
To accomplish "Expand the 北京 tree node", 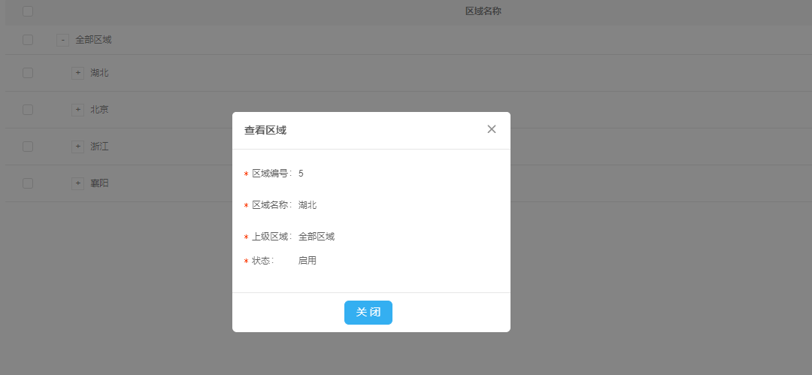I will 77,110.
